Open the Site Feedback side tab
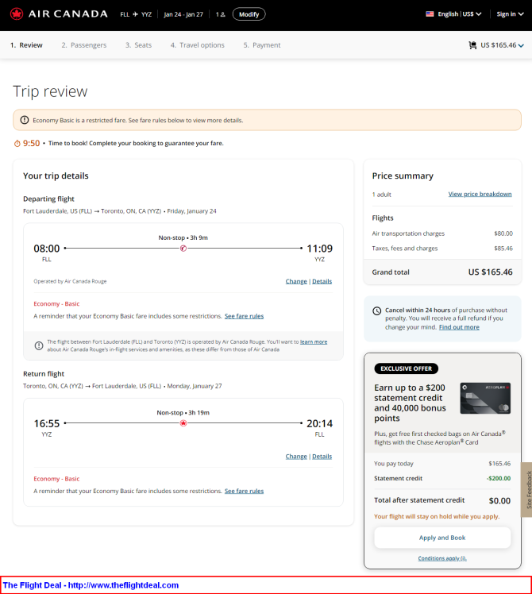532x594 pixels. (527, 489)
